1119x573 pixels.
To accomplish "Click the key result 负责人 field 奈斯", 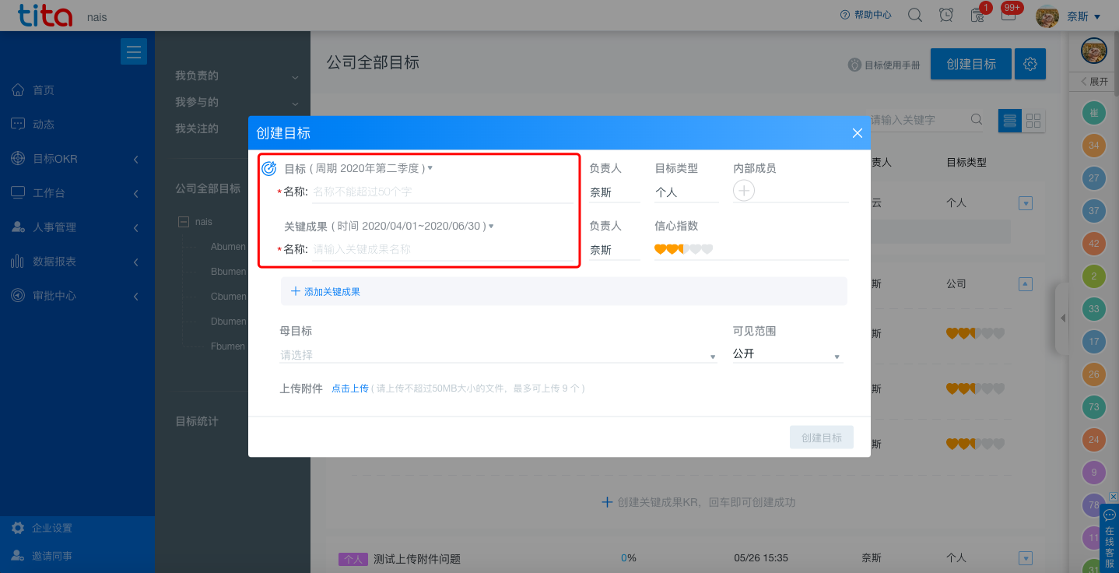I will 614,250.
